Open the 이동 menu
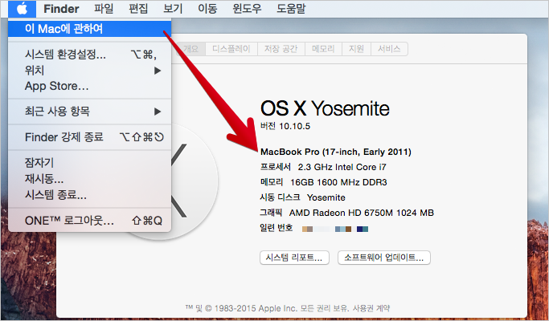This screenshot has width=549, height=321. point(207,9)
